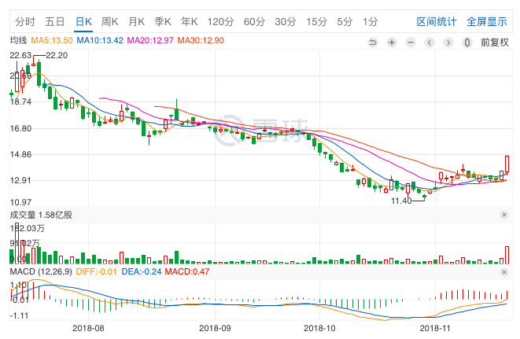The height and width of the screenshot is (339, 520).
Task: Click the last red volume bar
Action: click(x=507, y=255)
